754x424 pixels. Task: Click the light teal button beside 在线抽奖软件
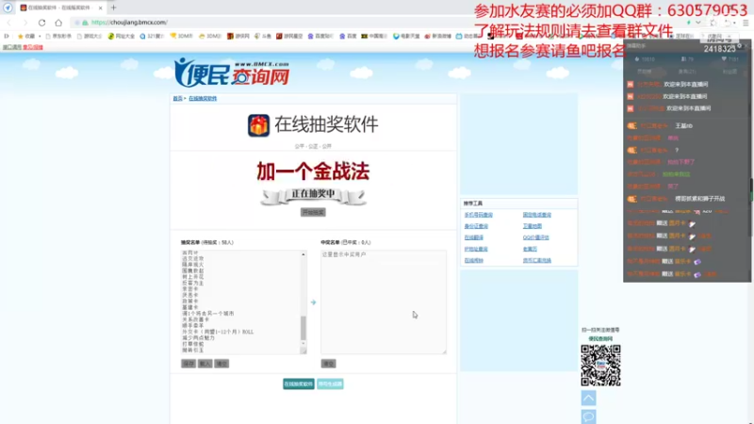[x=330, y=384]
